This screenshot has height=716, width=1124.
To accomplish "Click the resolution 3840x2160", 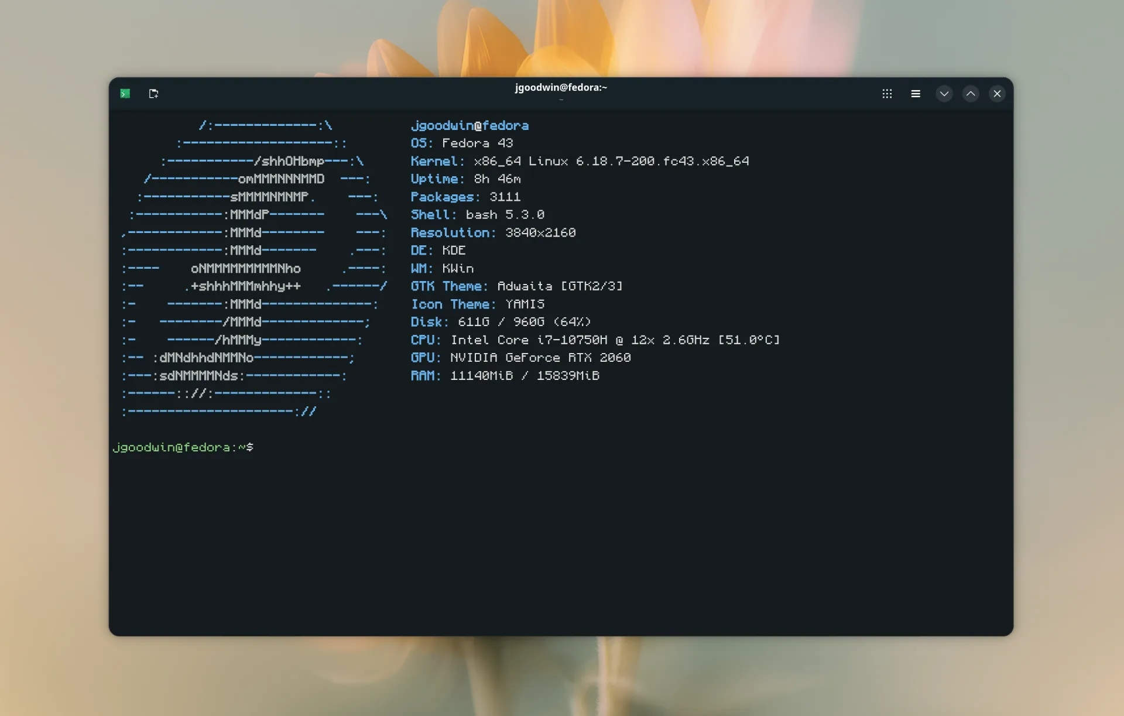I will point(540,232).
